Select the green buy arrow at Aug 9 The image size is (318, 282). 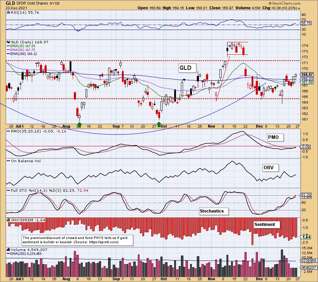(79, 125)
